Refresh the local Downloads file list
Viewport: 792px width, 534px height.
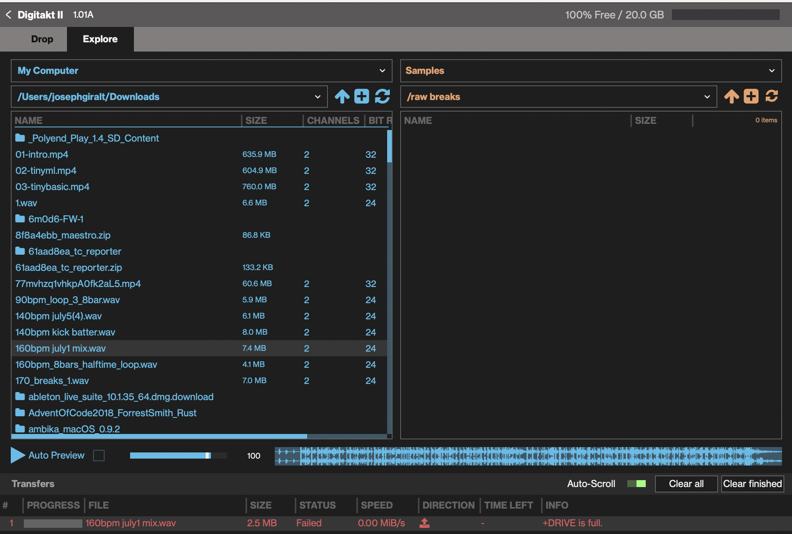tap(382, 96)
